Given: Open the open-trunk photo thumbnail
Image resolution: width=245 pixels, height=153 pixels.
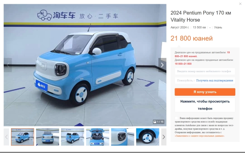Looking at the screenshot, I should [98, 137].
